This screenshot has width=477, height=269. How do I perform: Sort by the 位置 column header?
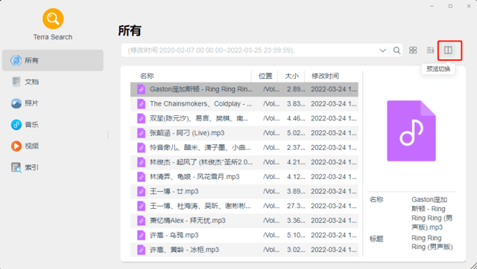pyautogui.click(x=265, y=76)
